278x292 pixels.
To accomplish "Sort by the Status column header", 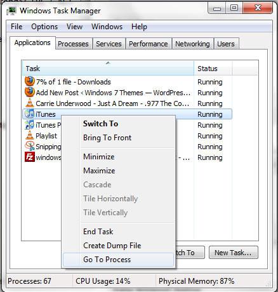I will coord(213,69).
